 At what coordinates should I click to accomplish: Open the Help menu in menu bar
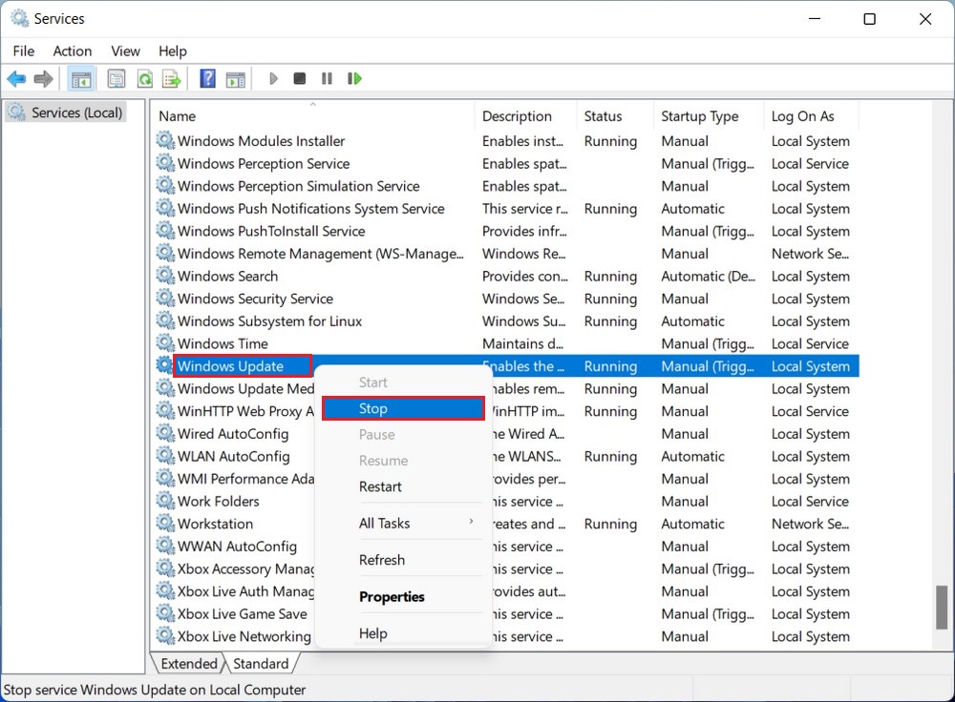click(x=172, y=52)
